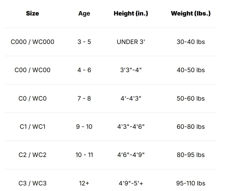Click the 4'6"-4'9" height cell
This screenshot has height=191, width=225.
131,155
